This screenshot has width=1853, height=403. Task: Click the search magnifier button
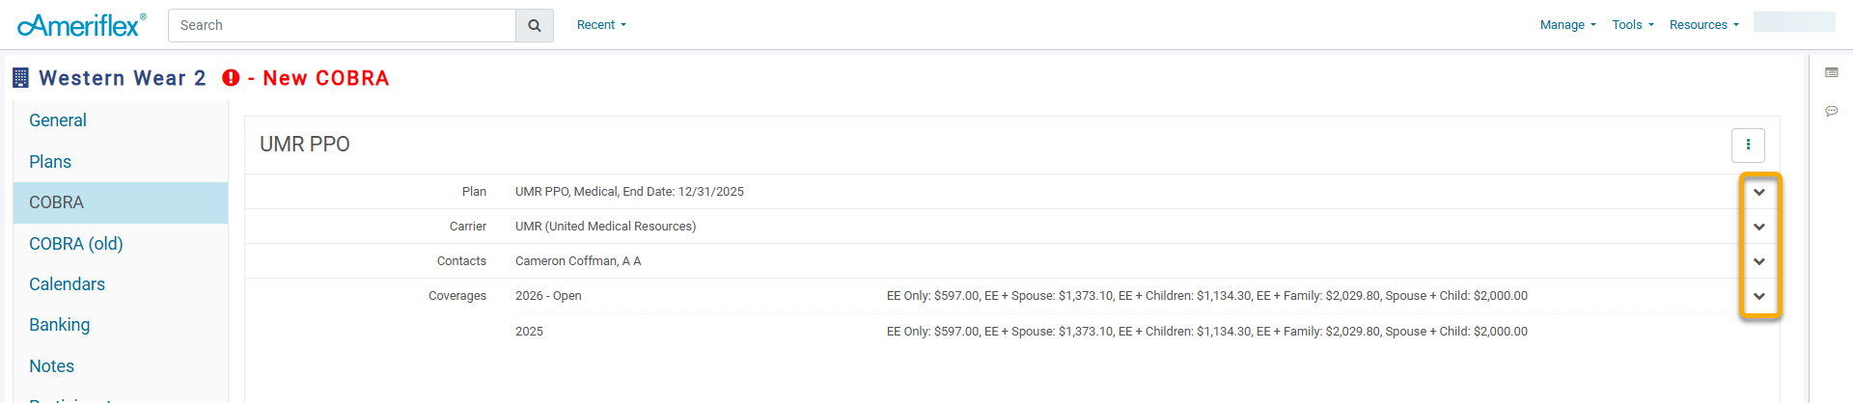(535, 25)
